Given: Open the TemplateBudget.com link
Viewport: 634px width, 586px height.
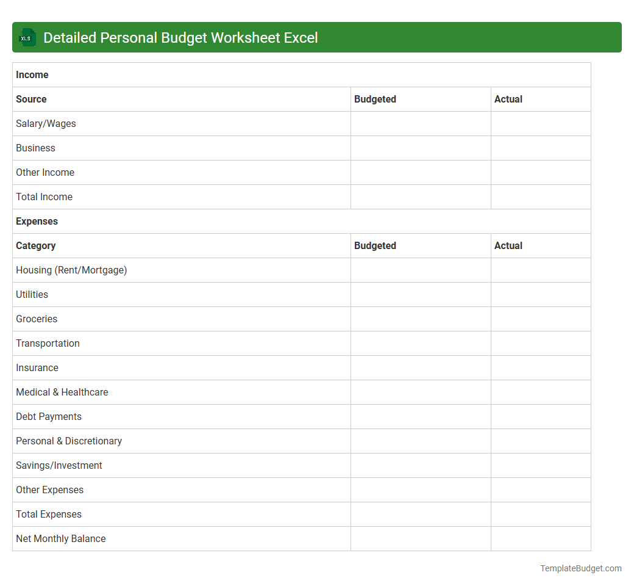Looking at the screenshot, I should click(x=581, y=568).
